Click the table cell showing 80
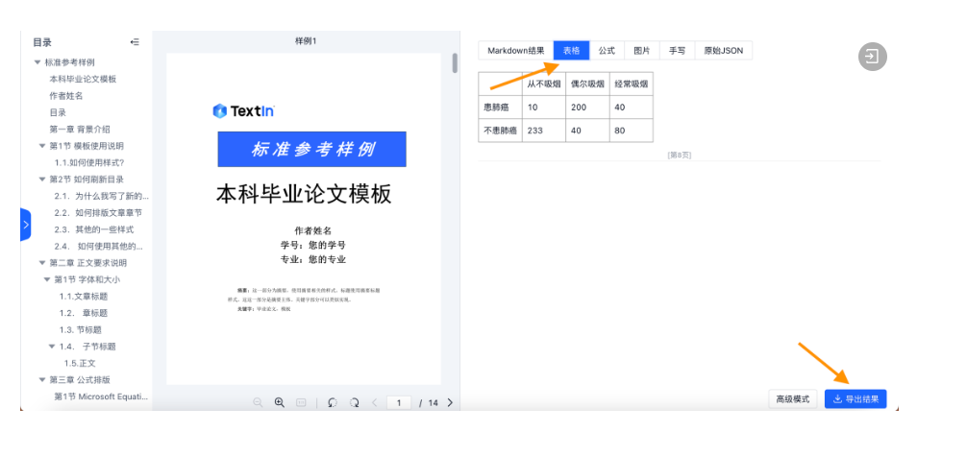Screen dimensions: 967x456 pos(631,131)
